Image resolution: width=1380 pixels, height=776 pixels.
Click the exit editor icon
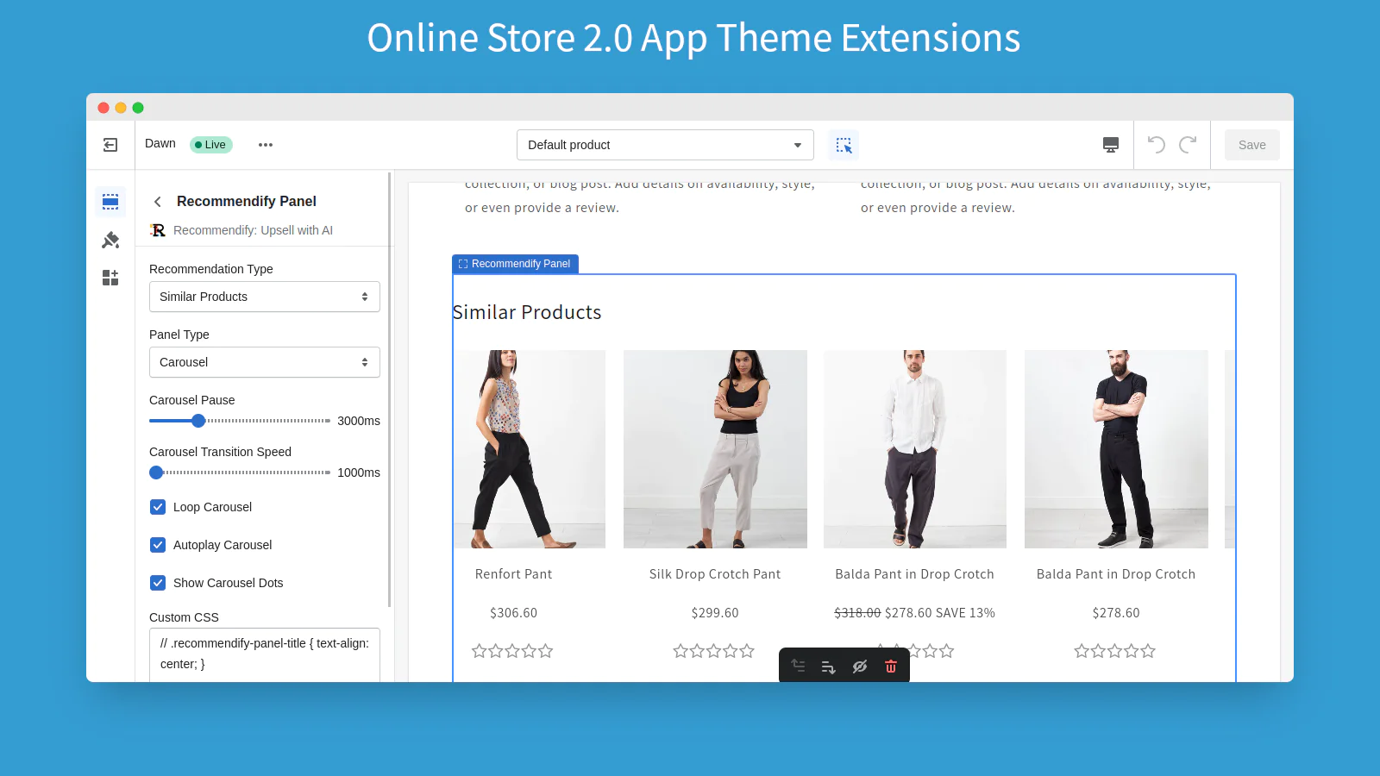pos(110,145)
